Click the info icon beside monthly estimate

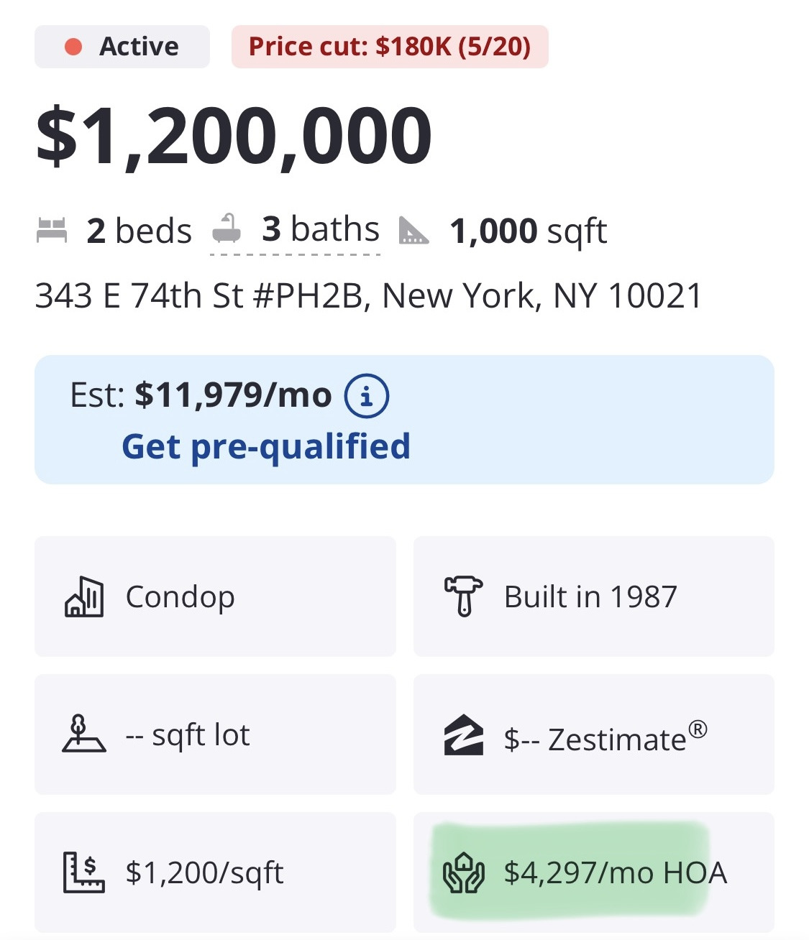coord(367,396)
